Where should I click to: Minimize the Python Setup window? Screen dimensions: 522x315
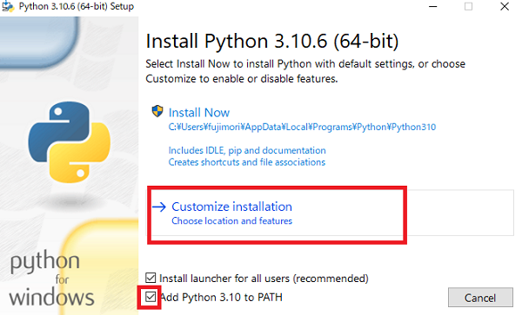(432, 6)
